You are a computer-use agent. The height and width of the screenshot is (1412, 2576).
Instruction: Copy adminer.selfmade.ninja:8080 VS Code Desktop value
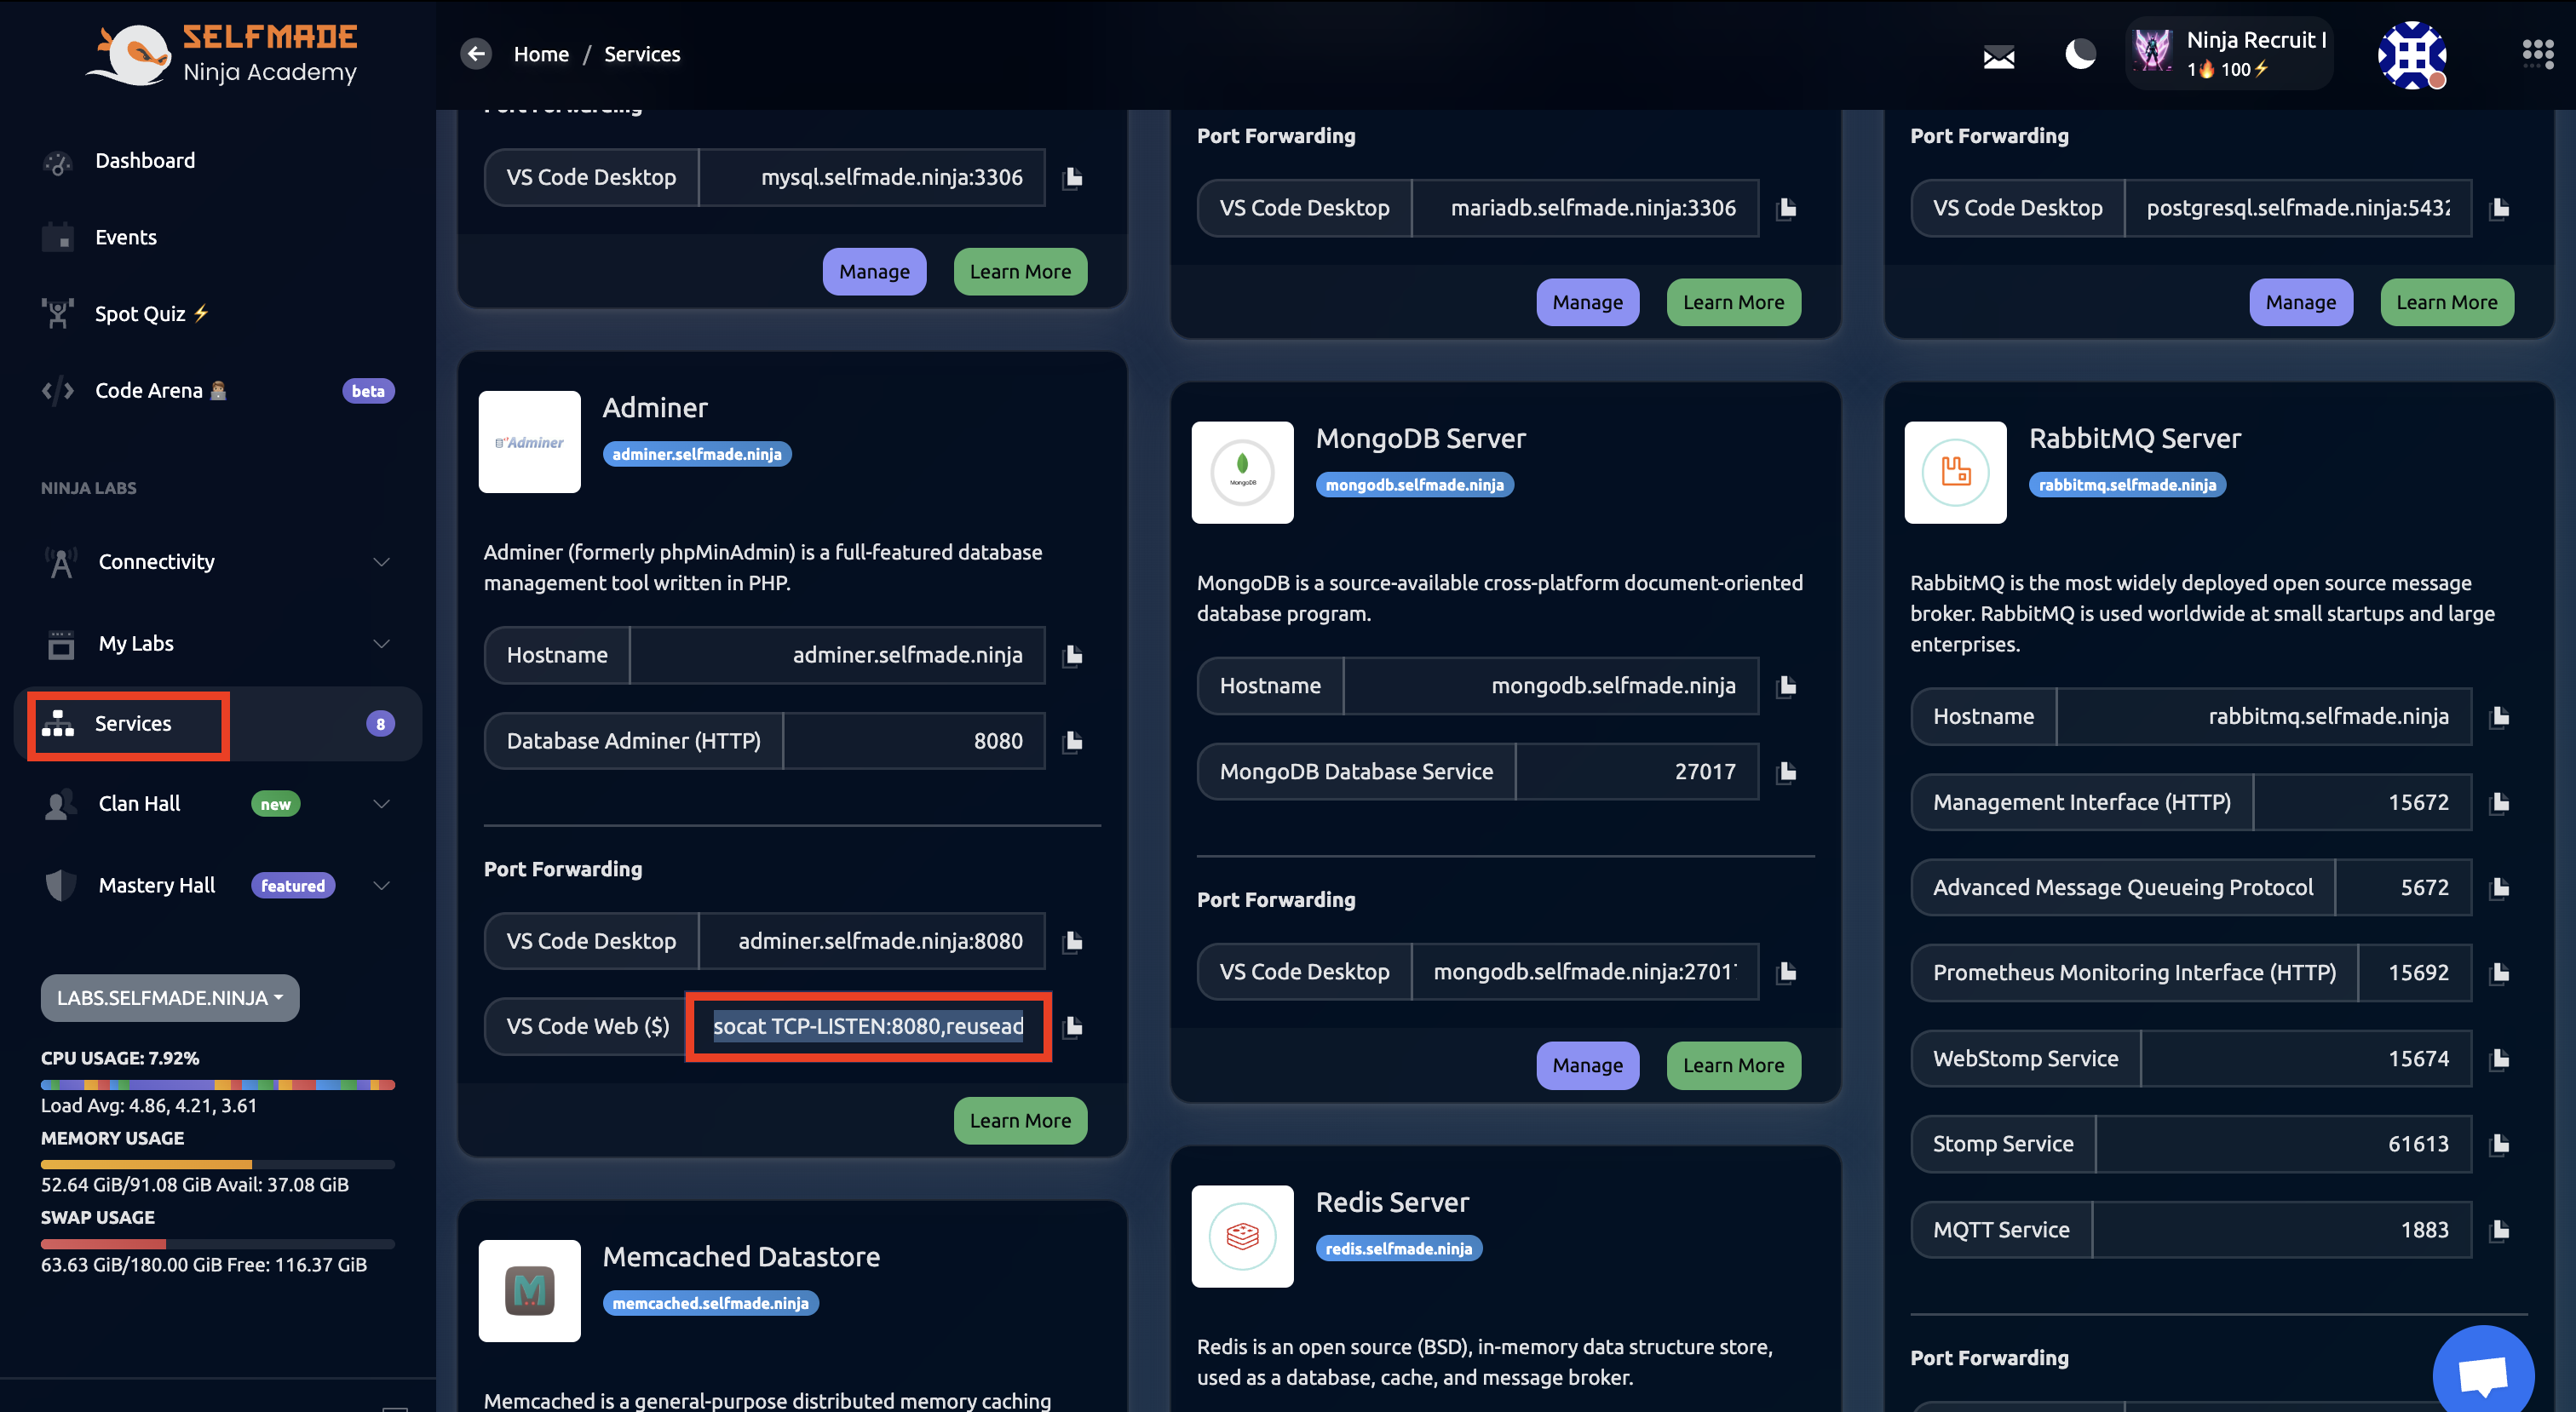(x=1073, y=941)
